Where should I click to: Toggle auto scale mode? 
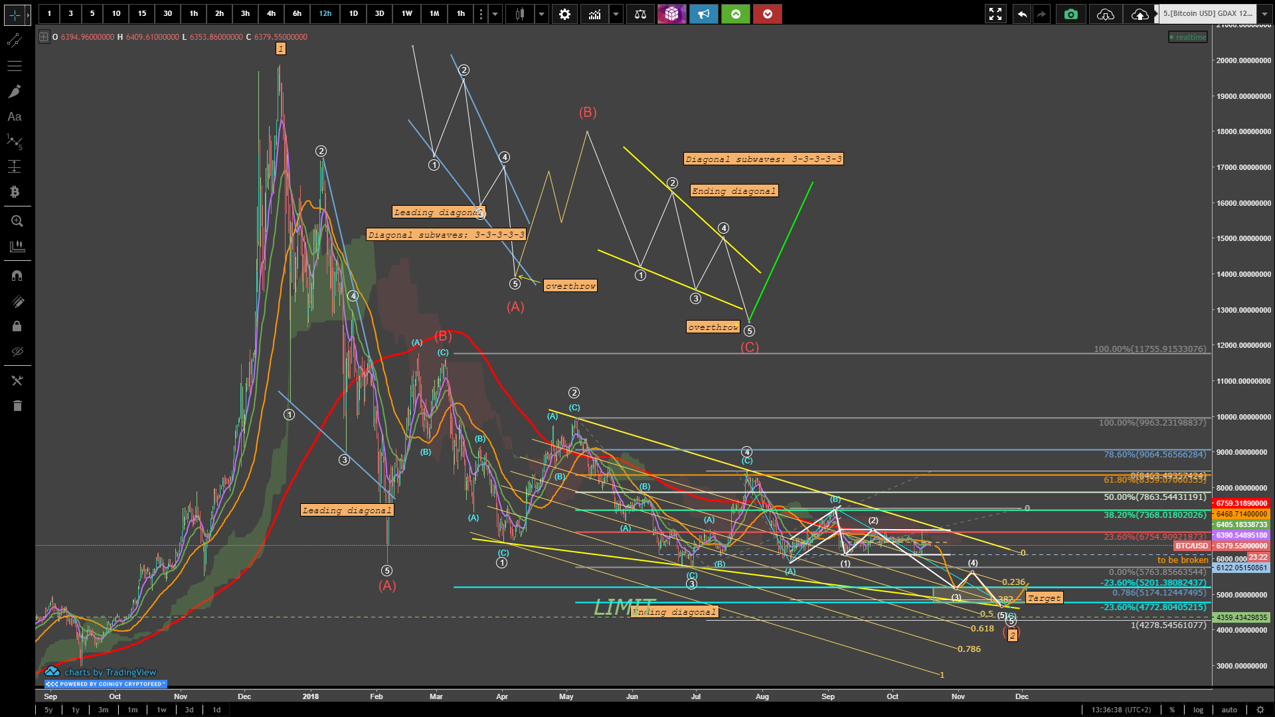coord(1229,710)
